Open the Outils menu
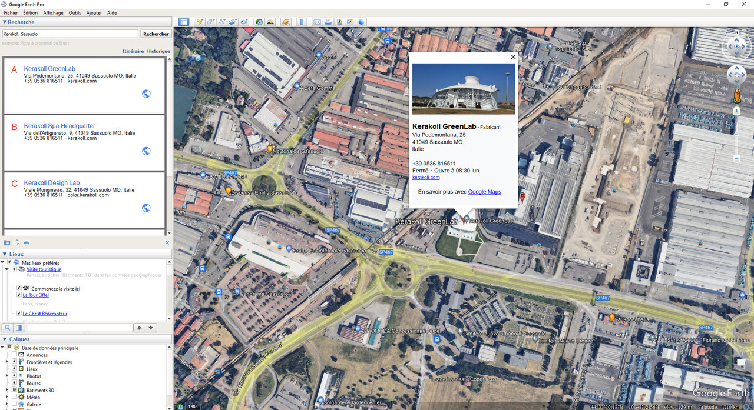Viewport: 754px width, 410px height. (75, 12)
